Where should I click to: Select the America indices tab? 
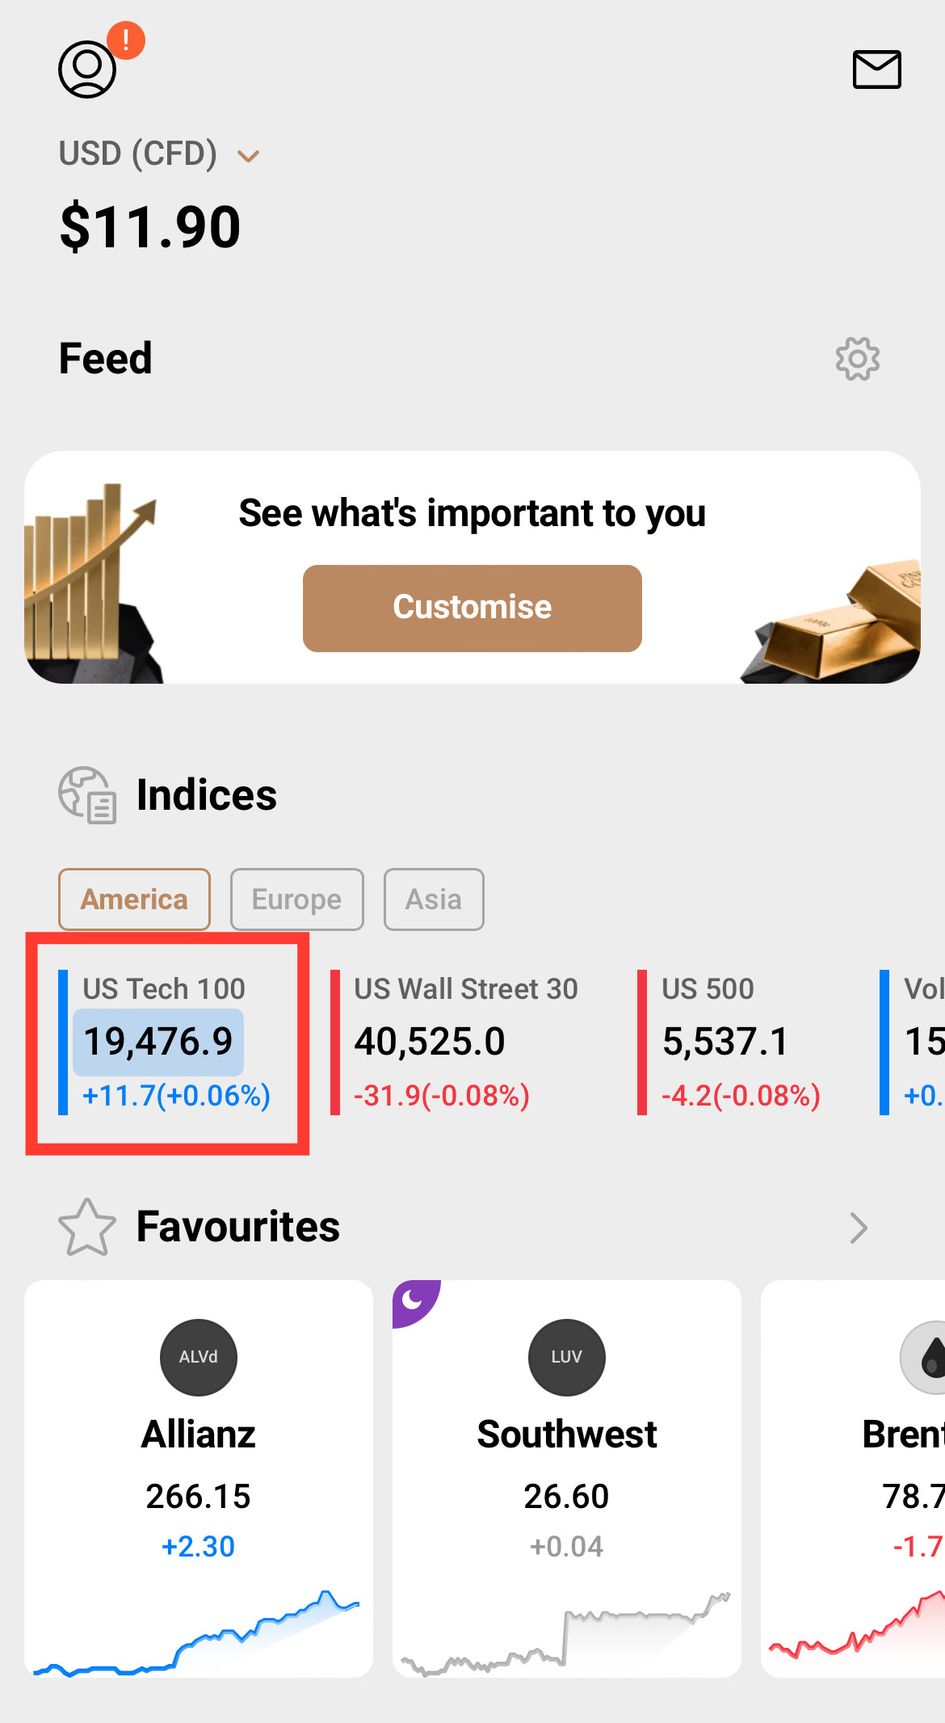pyautogui.click(x=134, y=899)
